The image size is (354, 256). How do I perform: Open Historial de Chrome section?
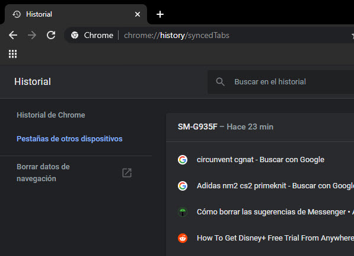click(x=51, y=115)
